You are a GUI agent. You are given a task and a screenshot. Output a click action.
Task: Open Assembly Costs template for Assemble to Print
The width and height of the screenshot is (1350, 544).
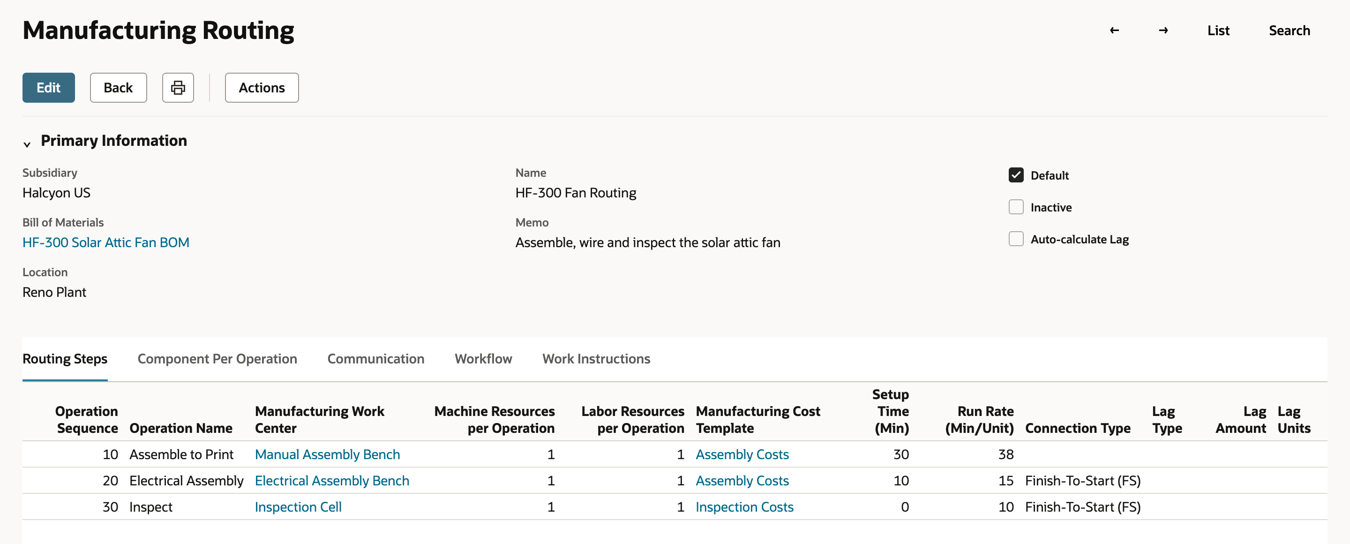pyautogui.click(x=742, y=454)
